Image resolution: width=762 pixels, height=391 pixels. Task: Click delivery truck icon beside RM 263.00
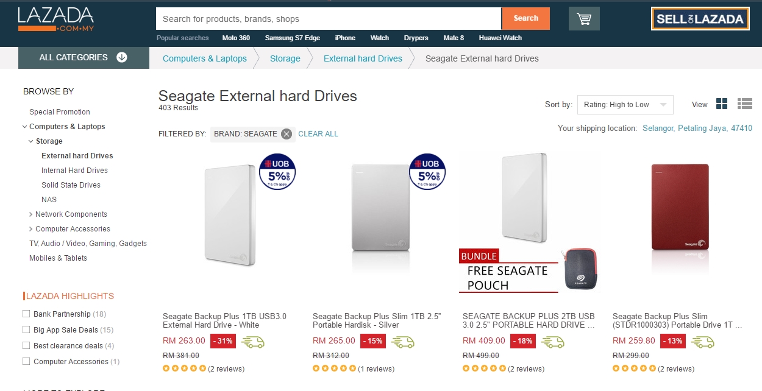point(253,341)
